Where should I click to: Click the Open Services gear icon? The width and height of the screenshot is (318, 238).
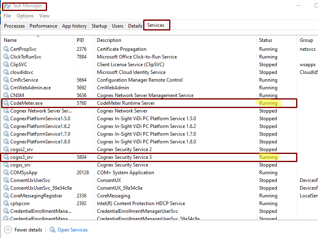[x=52, y=230]
